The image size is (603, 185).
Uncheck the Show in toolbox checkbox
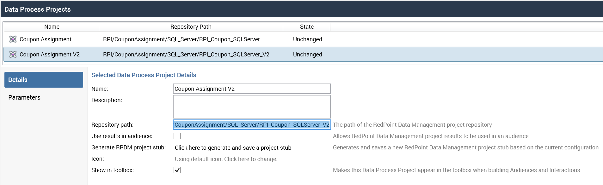pyautogui.click(x=177, y=170)
